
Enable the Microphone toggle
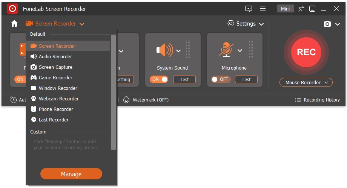click(x=221, y=79)
